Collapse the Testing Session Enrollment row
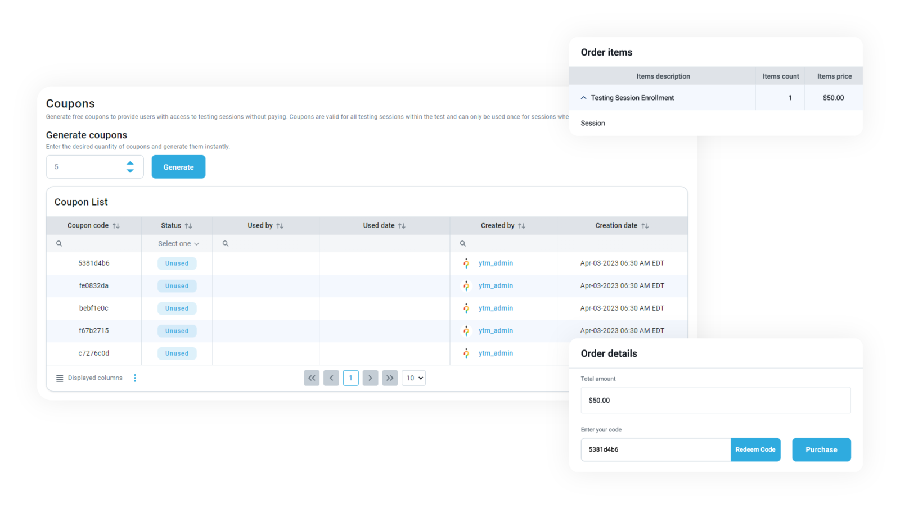The height and width of the screenshot is (509, 900). click(584, 98)
